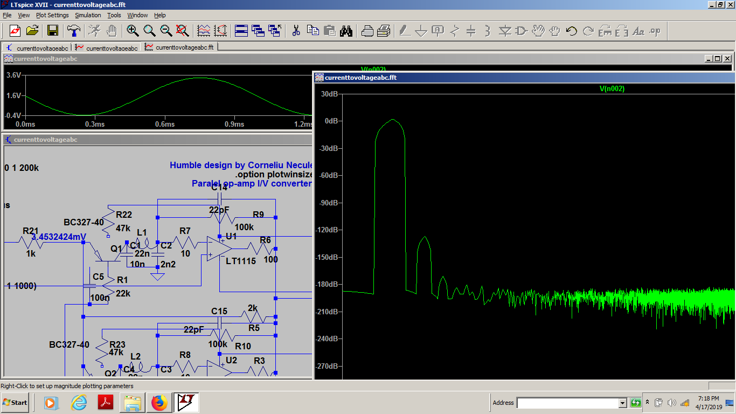
Task: Open Firefox from the taskbar
Action: click(x=159, y=402)
